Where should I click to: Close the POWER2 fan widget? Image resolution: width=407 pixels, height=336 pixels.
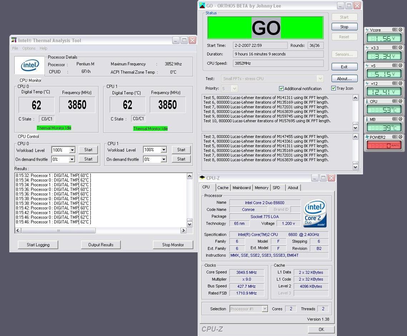401,137
